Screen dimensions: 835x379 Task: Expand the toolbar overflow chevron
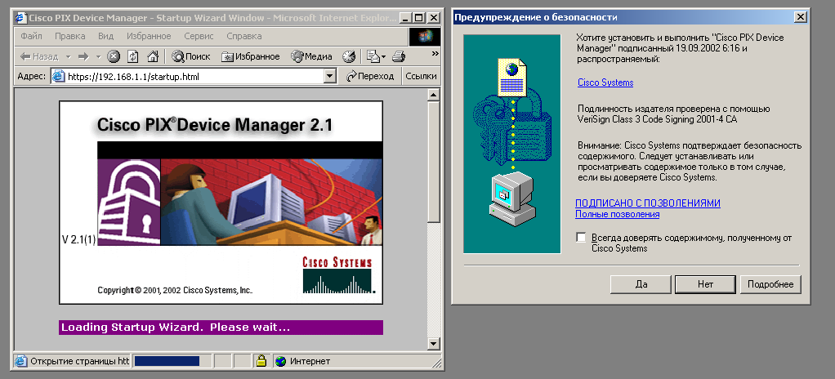[435, 53]
